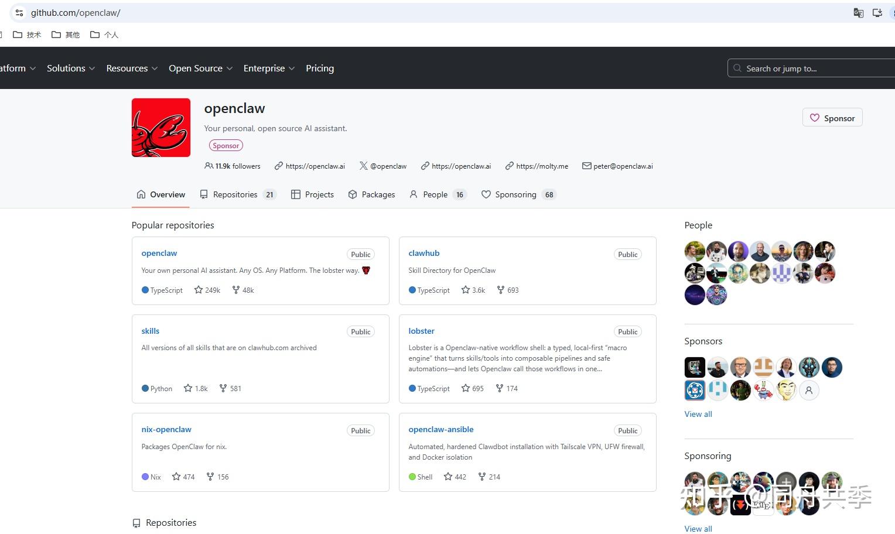Open the openclaw-ansible repository link

pos(441,429)
